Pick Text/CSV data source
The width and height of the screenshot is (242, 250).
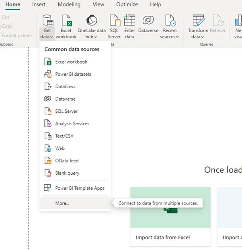pos(64,136)
